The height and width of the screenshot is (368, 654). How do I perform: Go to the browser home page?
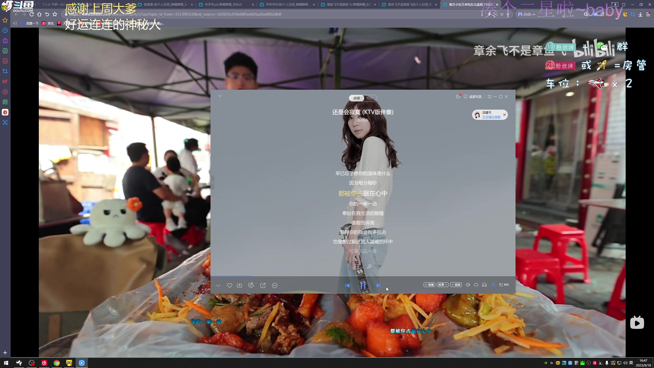click(x=39, y=14)
